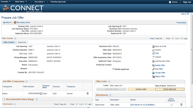Open help for Recommended Salary Range

coord(37,99)
